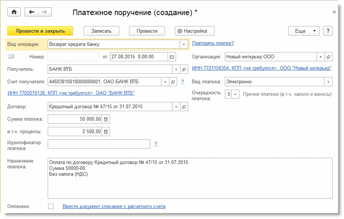Follow the Повторять платеж? link

213,43
